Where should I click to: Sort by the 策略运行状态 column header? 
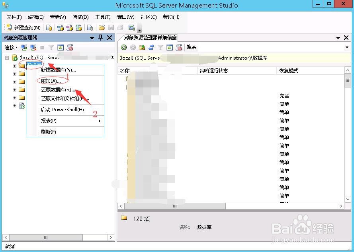[x=237, y=71]
